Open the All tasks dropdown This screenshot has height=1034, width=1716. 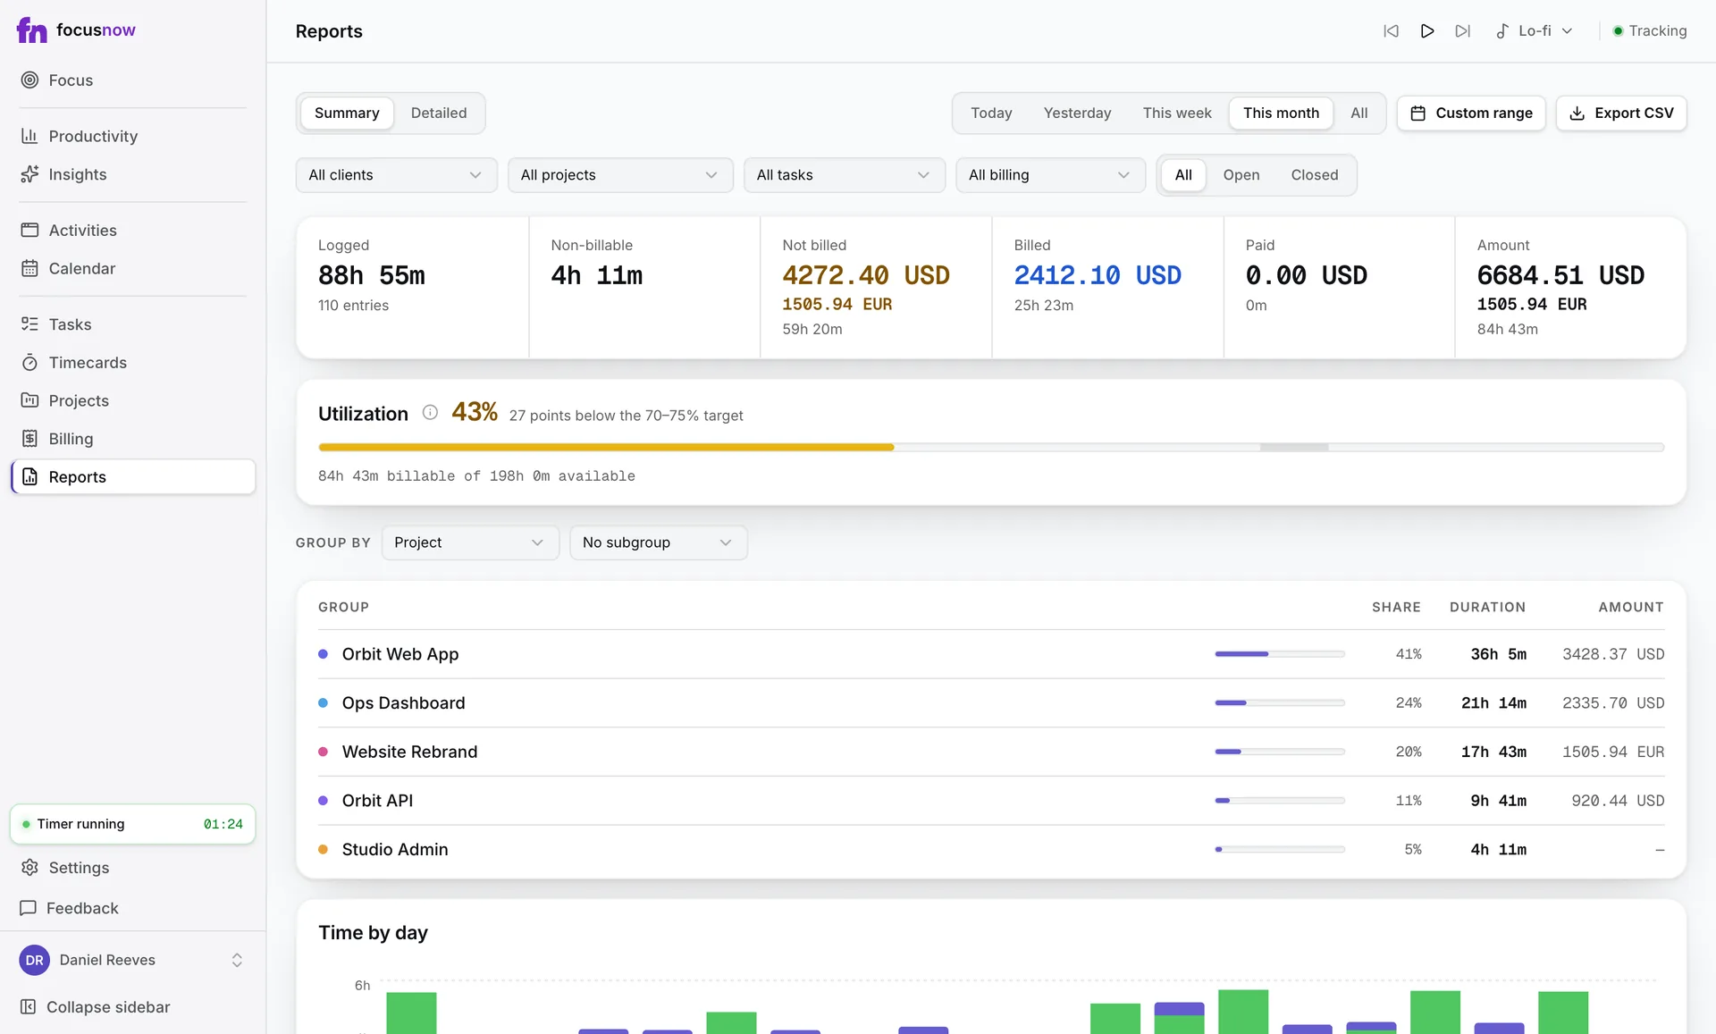click(x=844, y=175)
